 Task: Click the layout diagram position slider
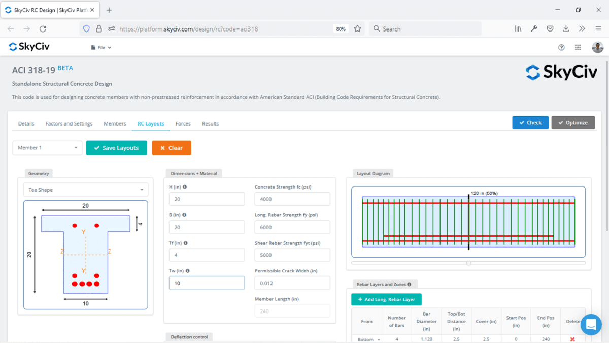pos(468,263)
